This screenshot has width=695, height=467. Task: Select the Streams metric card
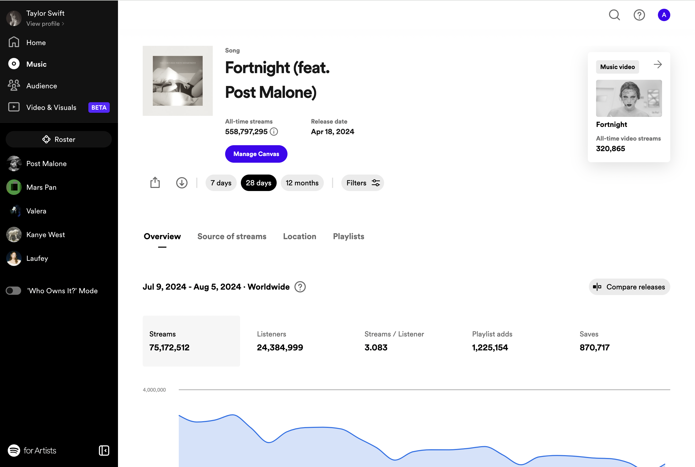[191, 341]
